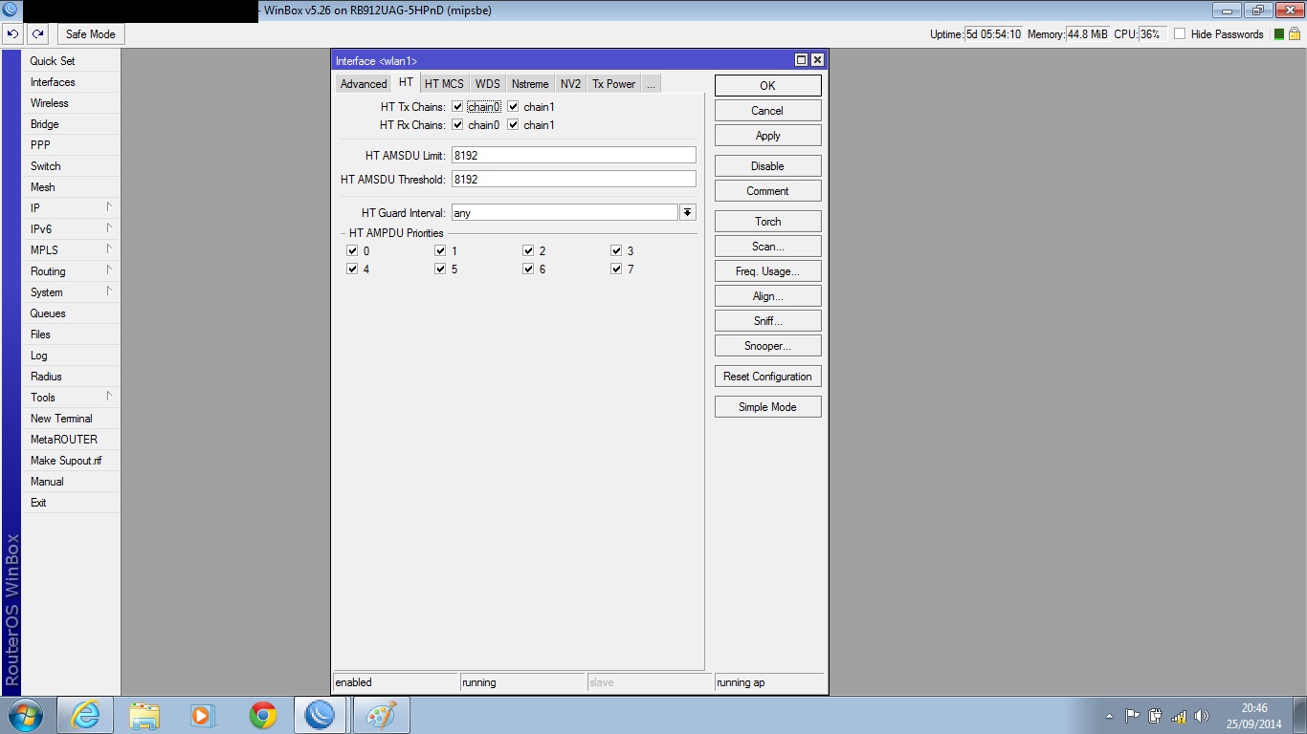
Task: Click the Torch button
Action: (767, 222)
